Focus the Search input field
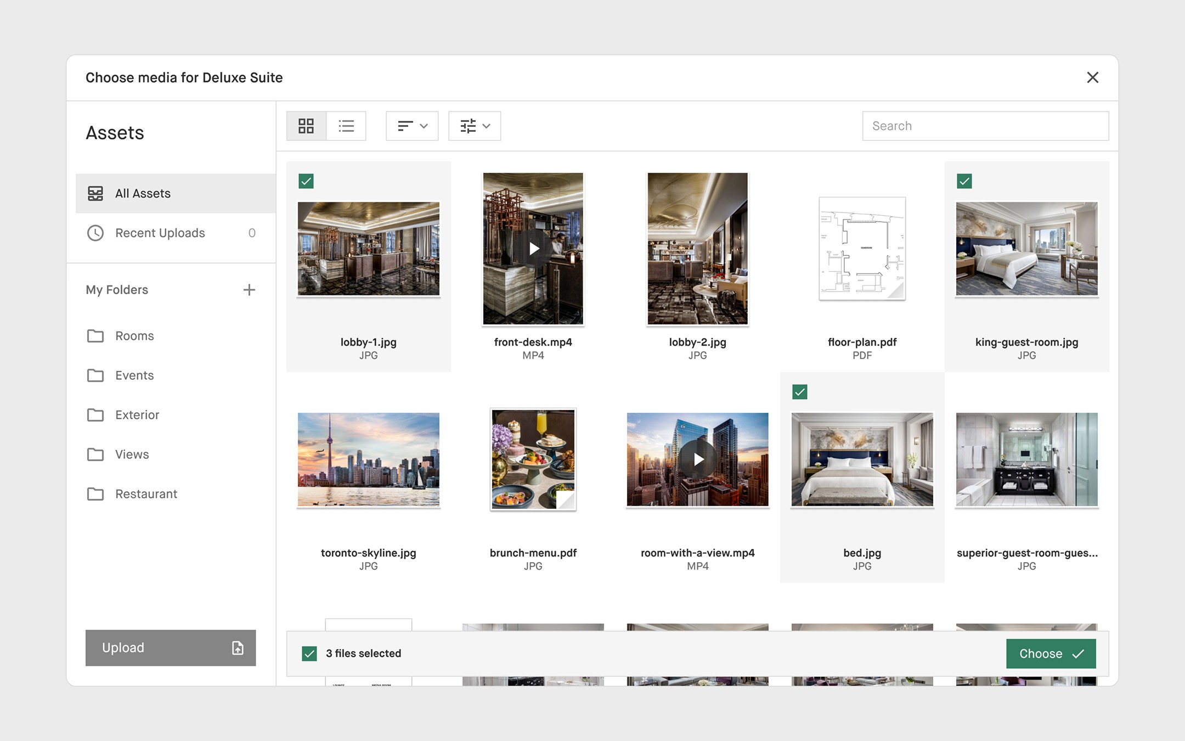This screenshot has height=741, width=1185. (x=985, y=126)
